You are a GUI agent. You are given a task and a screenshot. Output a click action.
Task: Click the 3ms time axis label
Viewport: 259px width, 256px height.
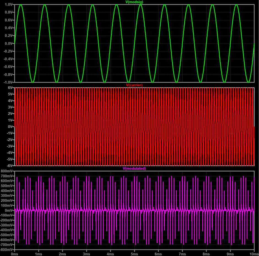point(87,254)
